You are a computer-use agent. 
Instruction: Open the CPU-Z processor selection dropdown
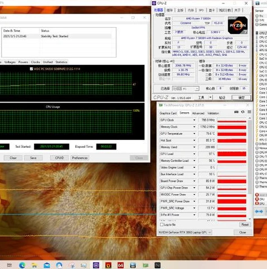186,89
